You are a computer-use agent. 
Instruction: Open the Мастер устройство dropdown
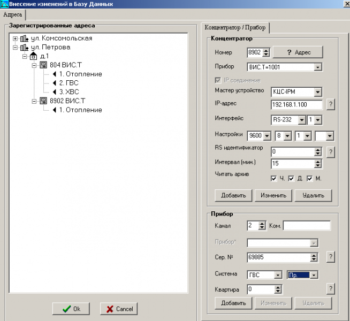(x=318, y=92)
